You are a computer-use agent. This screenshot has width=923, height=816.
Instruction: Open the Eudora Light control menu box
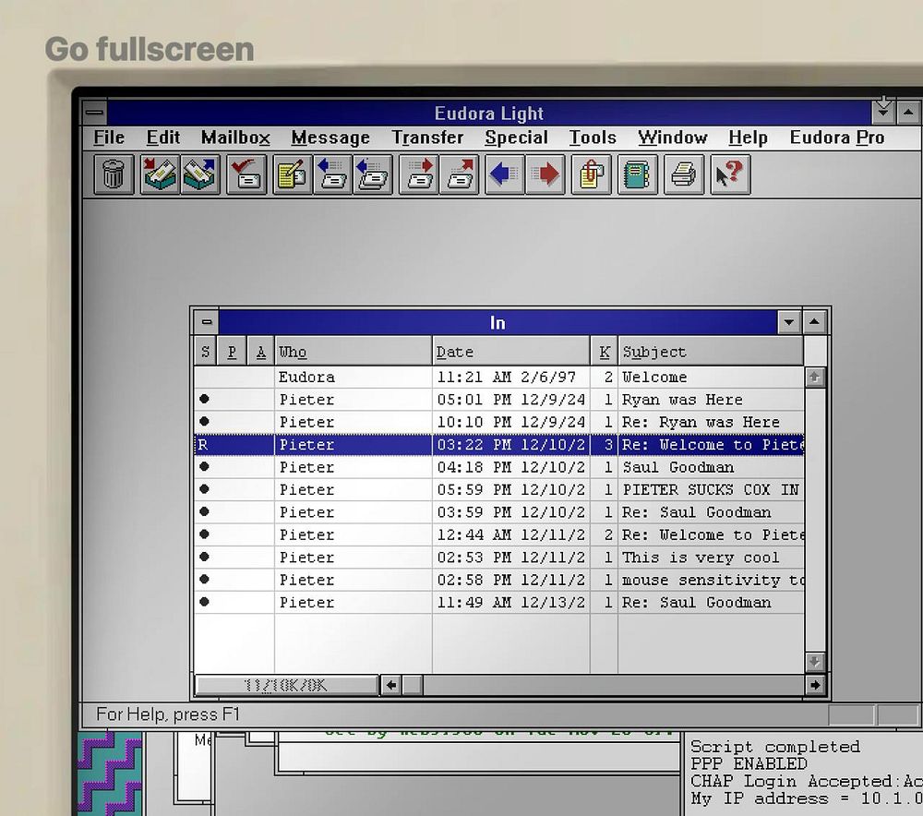[95, 112]
